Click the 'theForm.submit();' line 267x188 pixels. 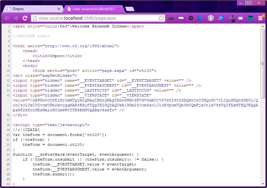point(54,174)
